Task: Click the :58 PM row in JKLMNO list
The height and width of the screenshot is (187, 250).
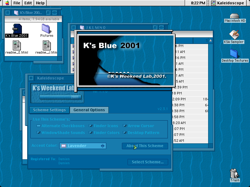Action: [x=190, y=117]
